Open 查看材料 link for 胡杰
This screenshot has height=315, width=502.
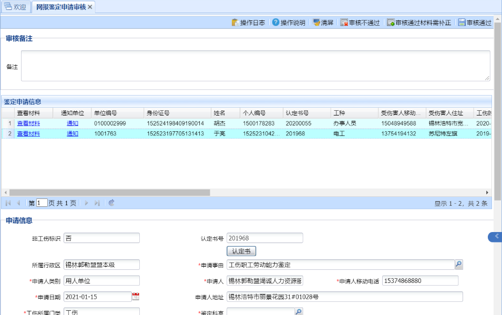point(28,123)
